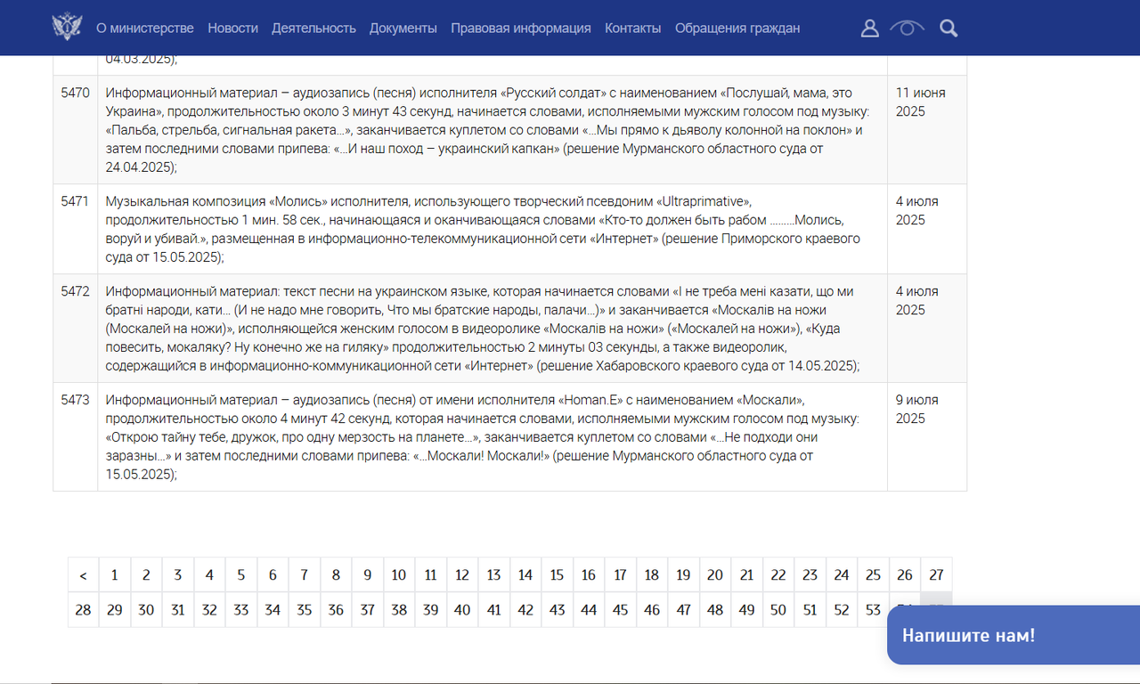The height and width of the screenshot is (684, 1140).
Task: Go to page 25 in pagination
Action: point(873,575)
